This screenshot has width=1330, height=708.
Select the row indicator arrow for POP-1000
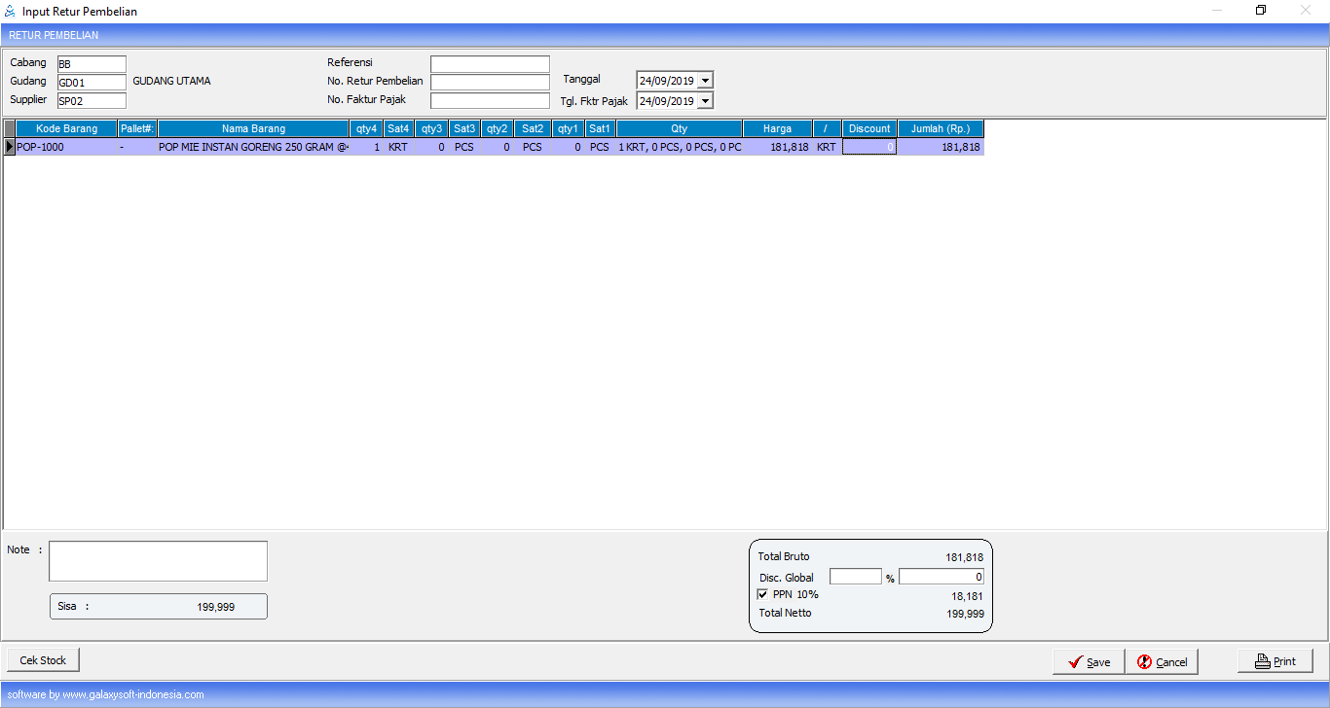10,147
